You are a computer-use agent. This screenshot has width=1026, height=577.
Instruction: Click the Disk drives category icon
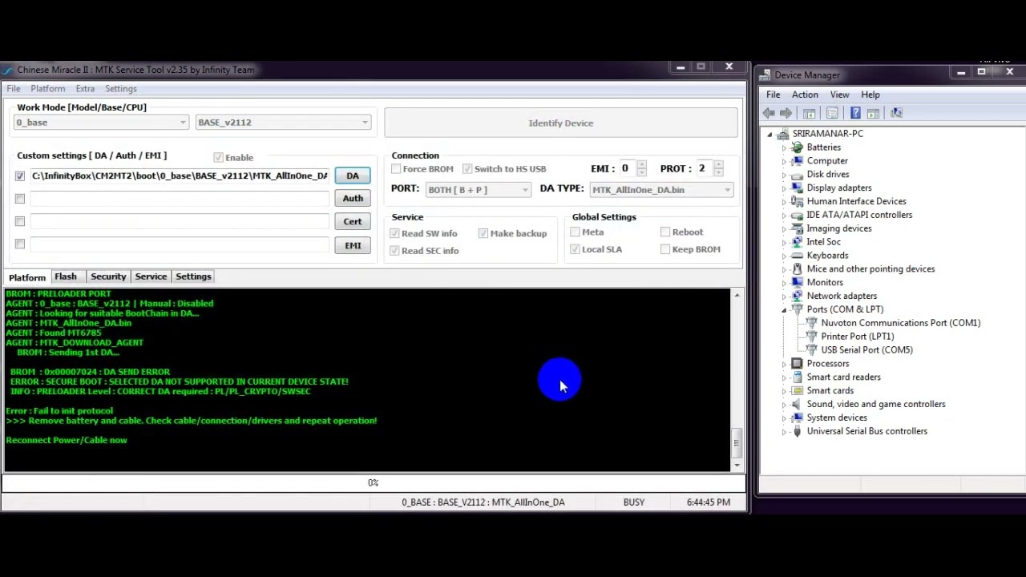(x=797, y=175)
